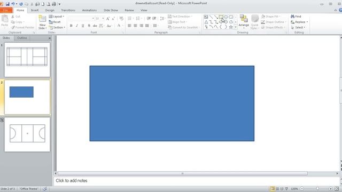Click the Undo arrow icon
Viewport: 342px width, 192px height.
(x=13, y=4)
